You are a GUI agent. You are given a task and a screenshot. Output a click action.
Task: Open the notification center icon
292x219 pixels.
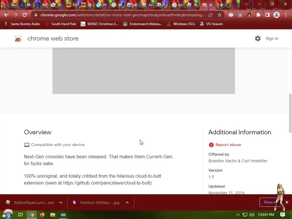click(x=283, y=215)
